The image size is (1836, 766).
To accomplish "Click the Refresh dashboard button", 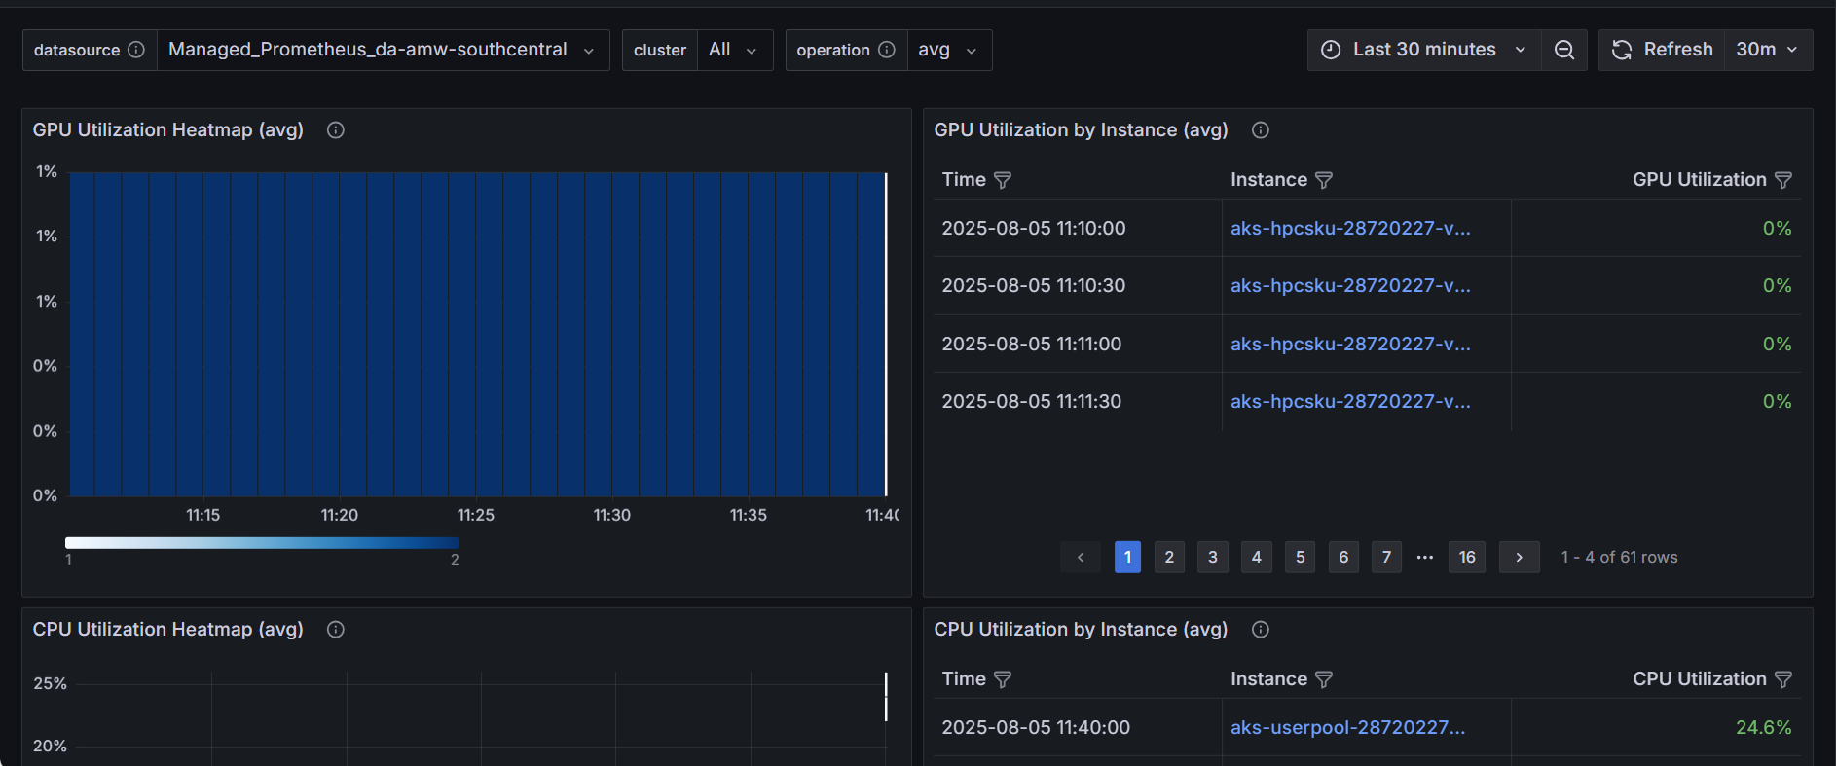I will click(x=1663, y=50).
